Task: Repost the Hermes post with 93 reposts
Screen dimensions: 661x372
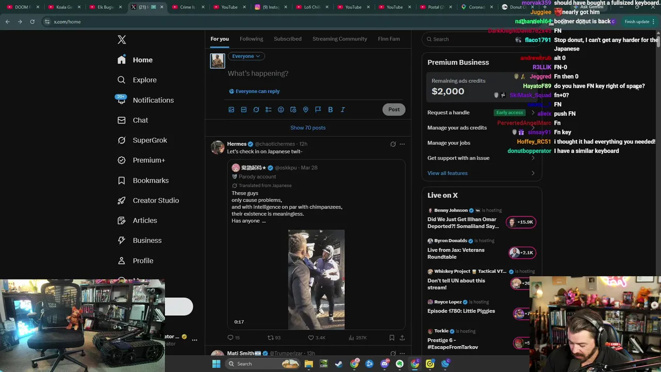Action: pos(274,338)
